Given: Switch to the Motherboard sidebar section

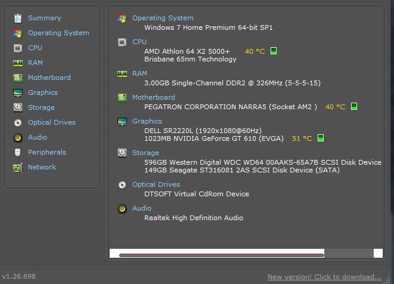Looking at the screenshot, I should point(49,78).
